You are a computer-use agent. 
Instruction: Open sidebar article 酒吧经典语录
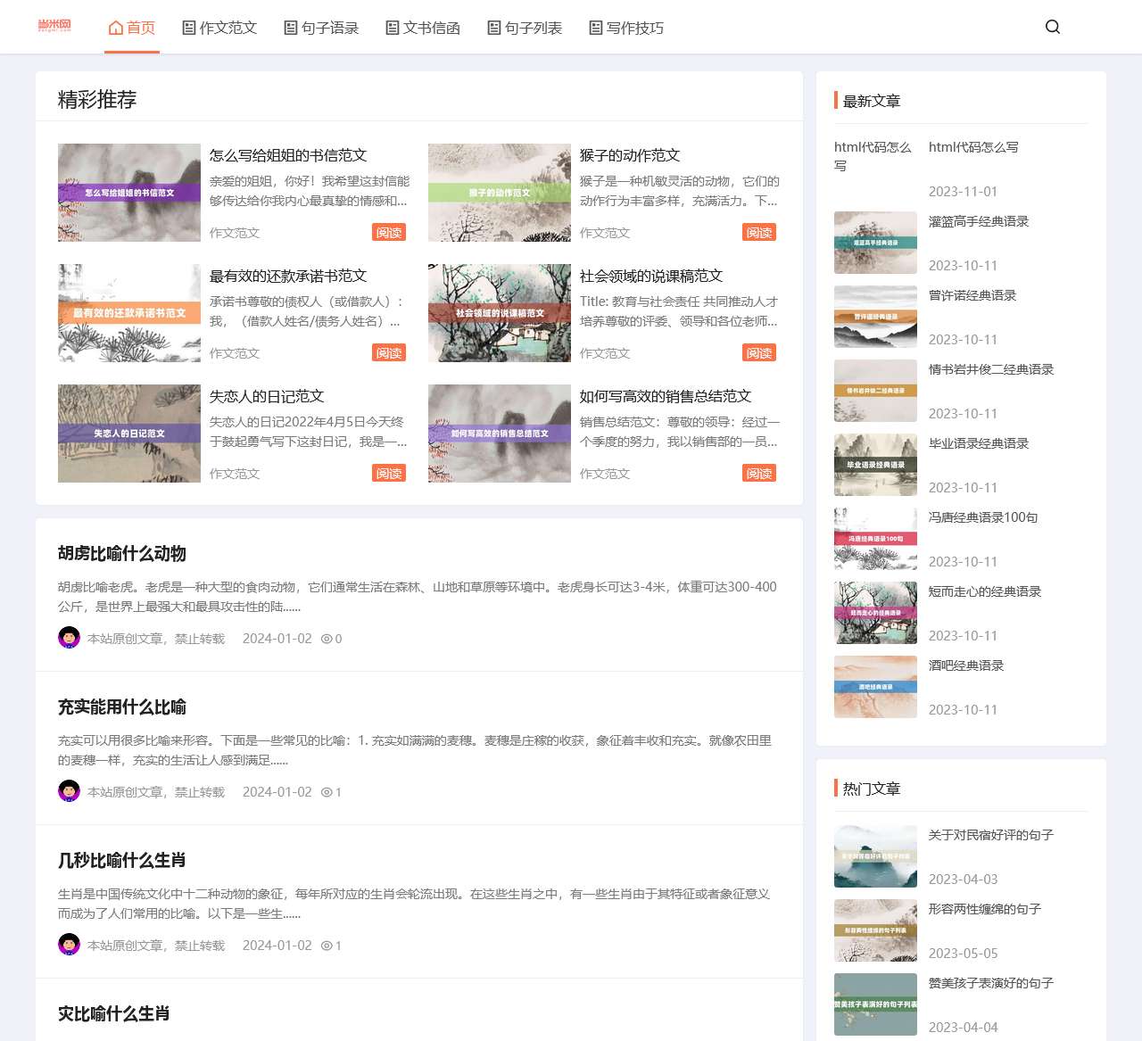point(966,665)
